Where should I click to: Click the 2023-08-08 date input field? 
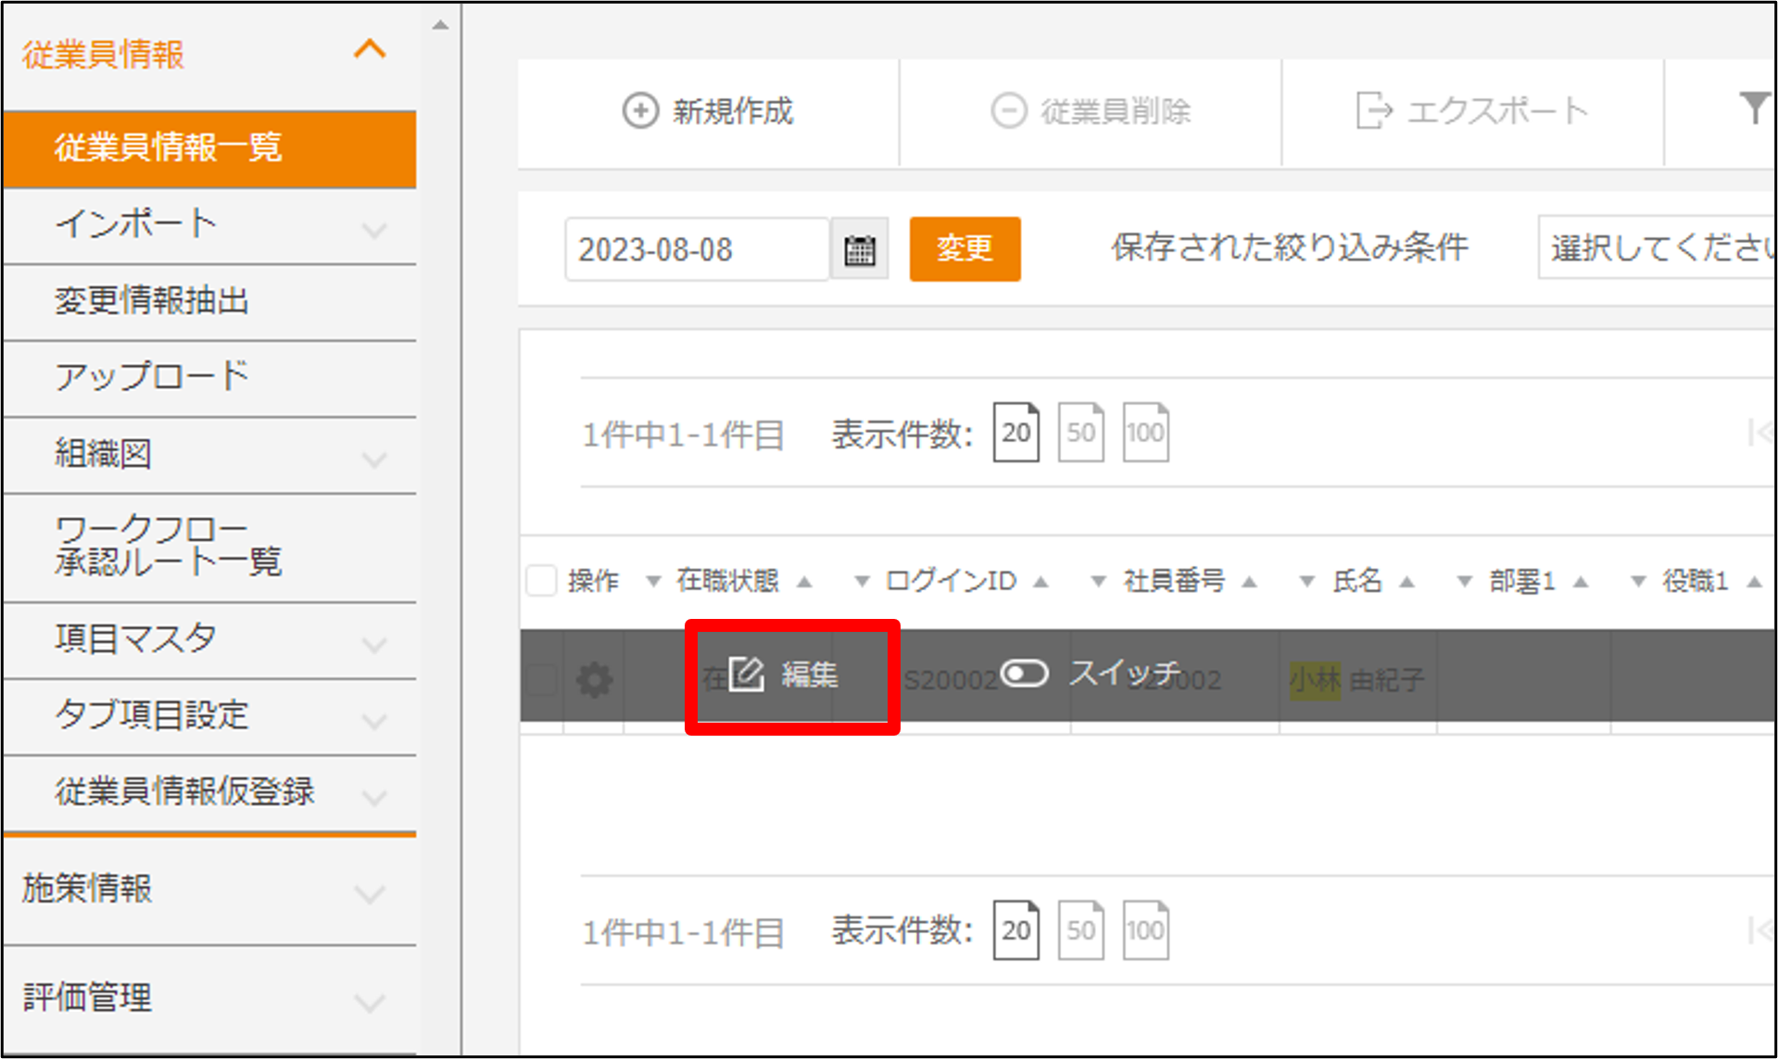pos(695,248)
